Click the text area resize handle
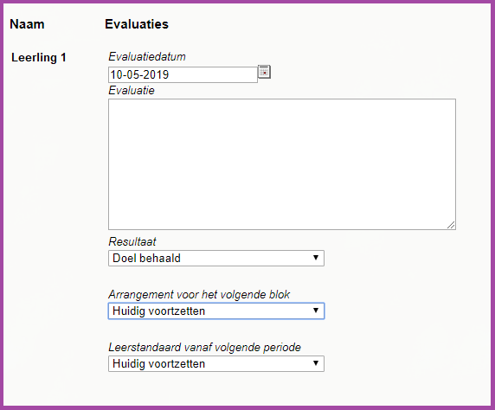 tap(451, 225)
